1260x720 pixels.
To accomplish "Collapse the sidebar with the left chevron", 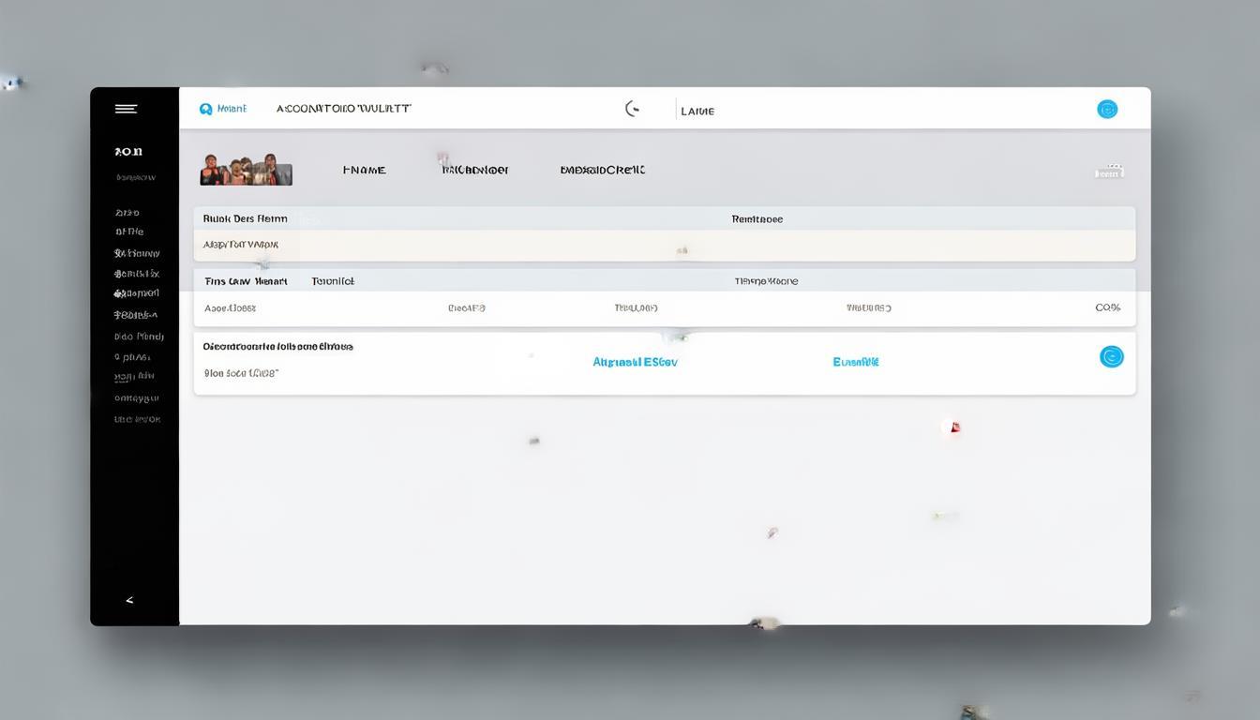I will pos(129,600).
